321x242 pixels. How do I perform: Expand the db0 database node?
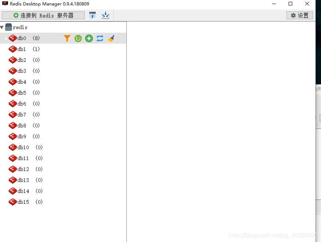click(x=6, y=38)
